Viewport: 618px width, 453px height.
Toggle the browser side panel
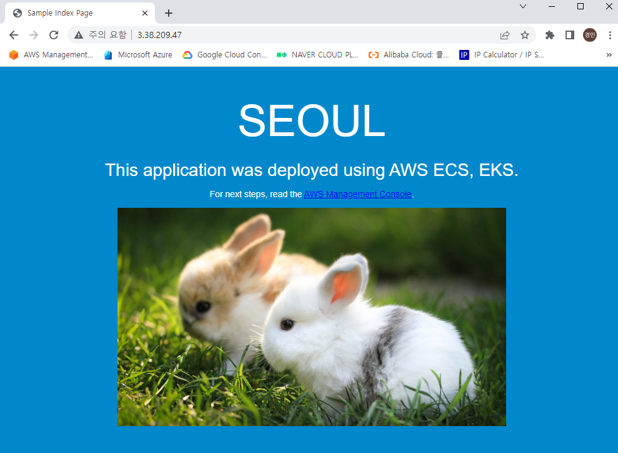click(x=569, y=35)
